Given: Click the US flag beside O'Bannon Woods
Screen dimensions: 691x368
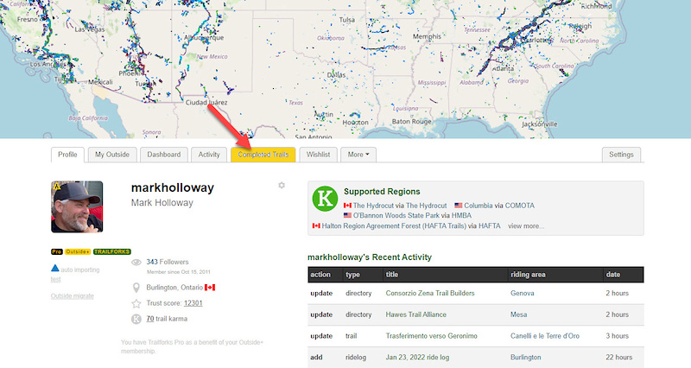Looking at the screenshot, I should [x=347, y=215].
